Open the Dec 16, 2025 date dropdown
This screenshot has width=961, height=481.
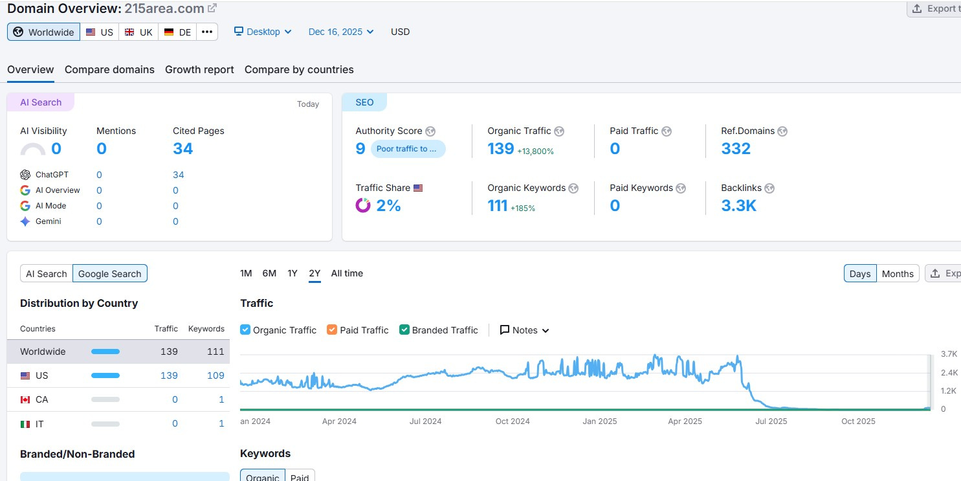[x=341, y=32]
